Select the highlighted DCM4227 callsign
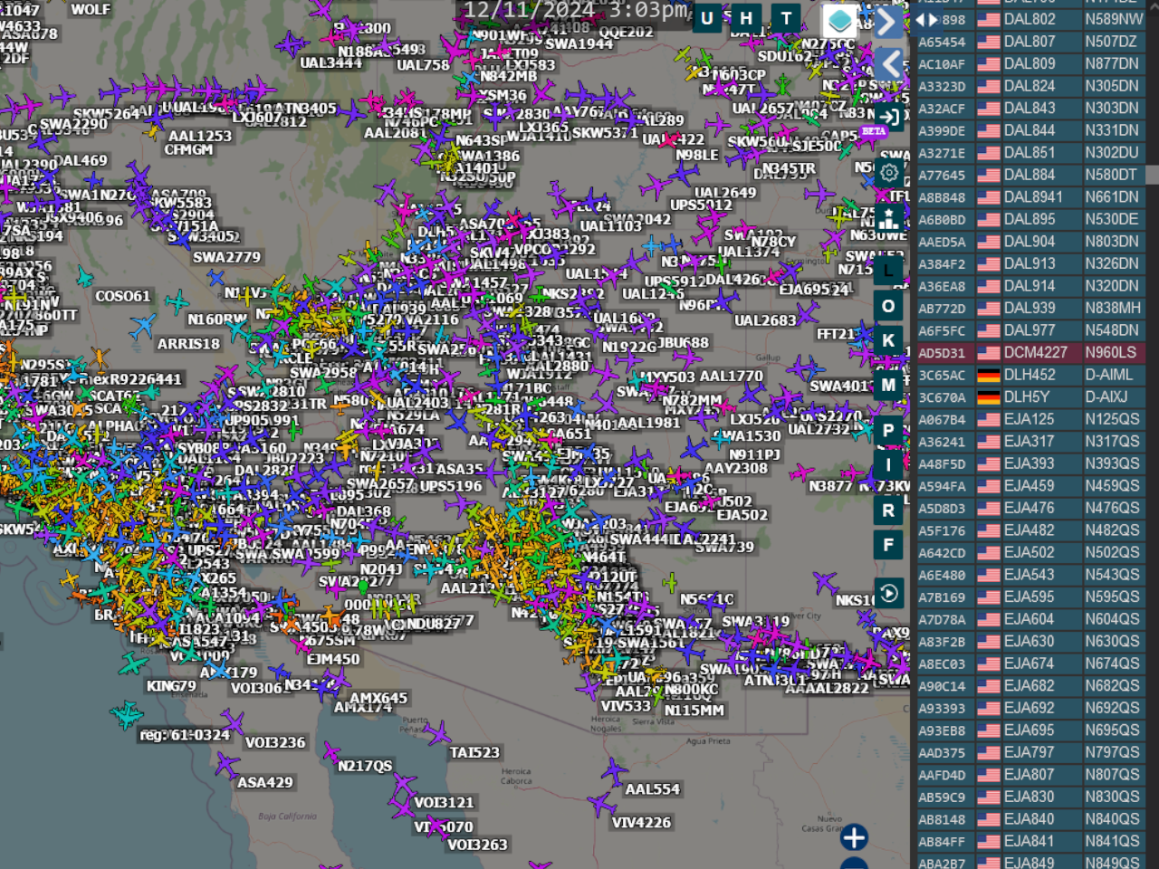 click(x=1036, y=352)
